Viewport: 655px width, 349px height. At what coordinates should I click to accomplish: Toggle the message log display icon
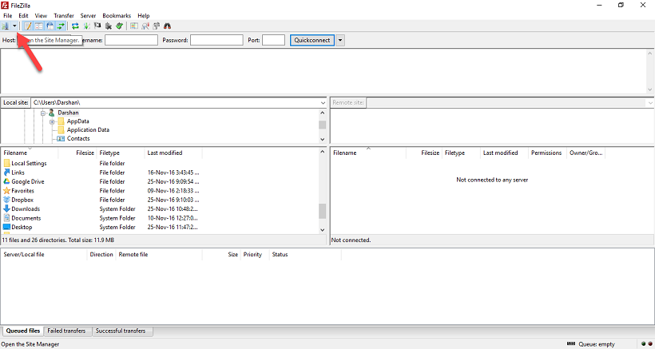point(28,26)
